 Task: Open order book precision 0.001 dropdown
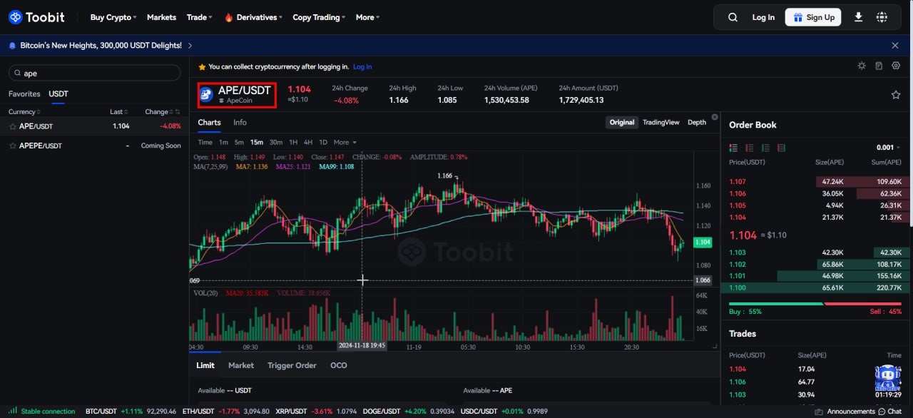coord(889,148)
